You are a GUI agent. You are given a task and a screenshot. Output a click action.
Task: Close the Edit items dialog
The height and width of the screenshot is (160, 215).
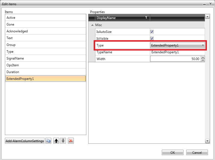(x=210, y=4)
